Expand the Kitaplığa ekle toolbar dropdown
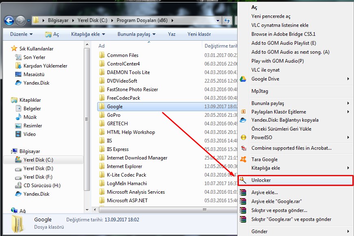This screenshot has height=236, width=354. coord(88,34)
